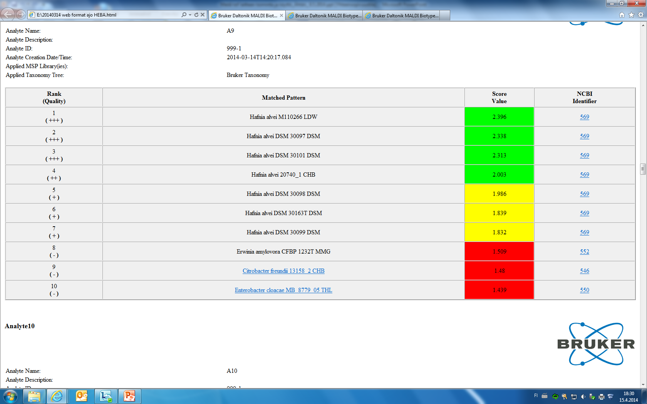
Task: Open the Windows Start orb
Action: (x=10, y=396)
